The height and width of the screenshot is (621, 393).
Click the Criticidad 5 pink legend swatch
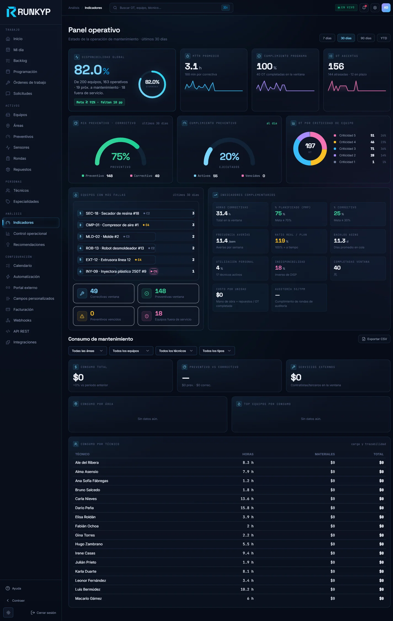[335, 136]
